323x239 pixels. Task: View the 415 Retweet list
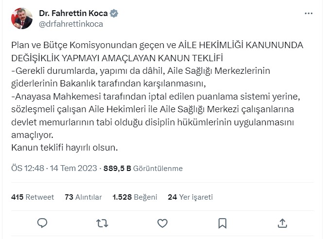pyautogui.click(x=32, y=197)
